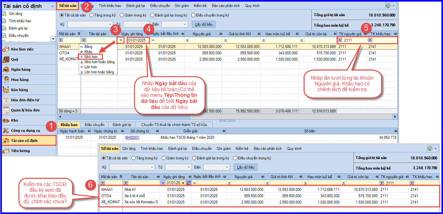Select the Tăng trong kỳ radio button
Viewport: 443px width, 214px height.
pyautogui.click(x=91, y=15)
